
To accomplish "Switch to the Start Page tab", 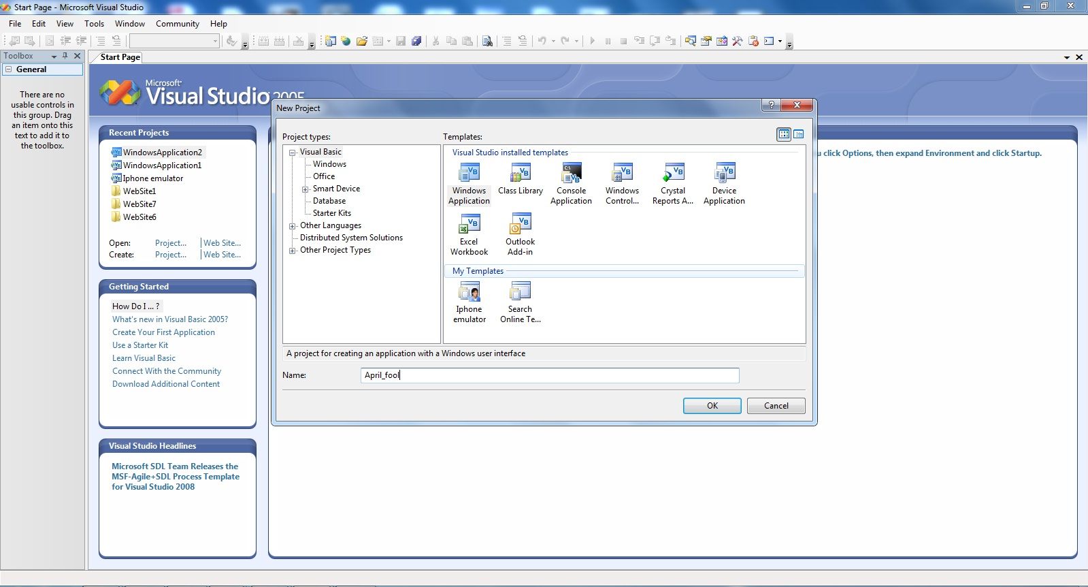I will (x=120, y=57).
